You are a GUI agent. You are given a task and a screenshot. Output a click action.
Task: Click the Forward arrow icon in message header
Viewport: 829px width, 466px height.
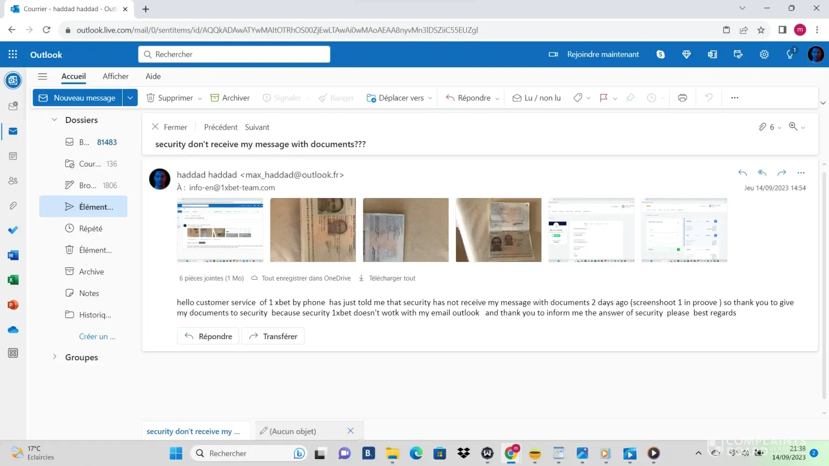[x=781, y=173]
